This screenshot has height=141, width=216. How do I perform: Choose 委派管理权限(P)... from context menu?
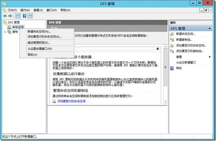(47, 43)
